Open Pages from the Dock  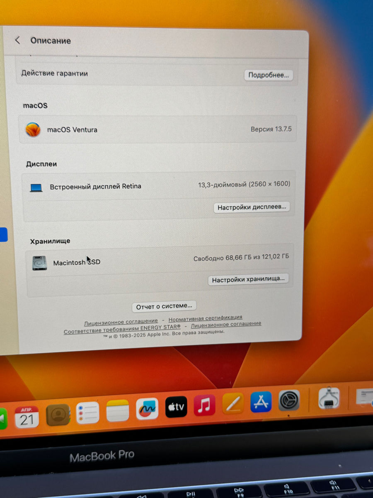click(x=233, y=403)
